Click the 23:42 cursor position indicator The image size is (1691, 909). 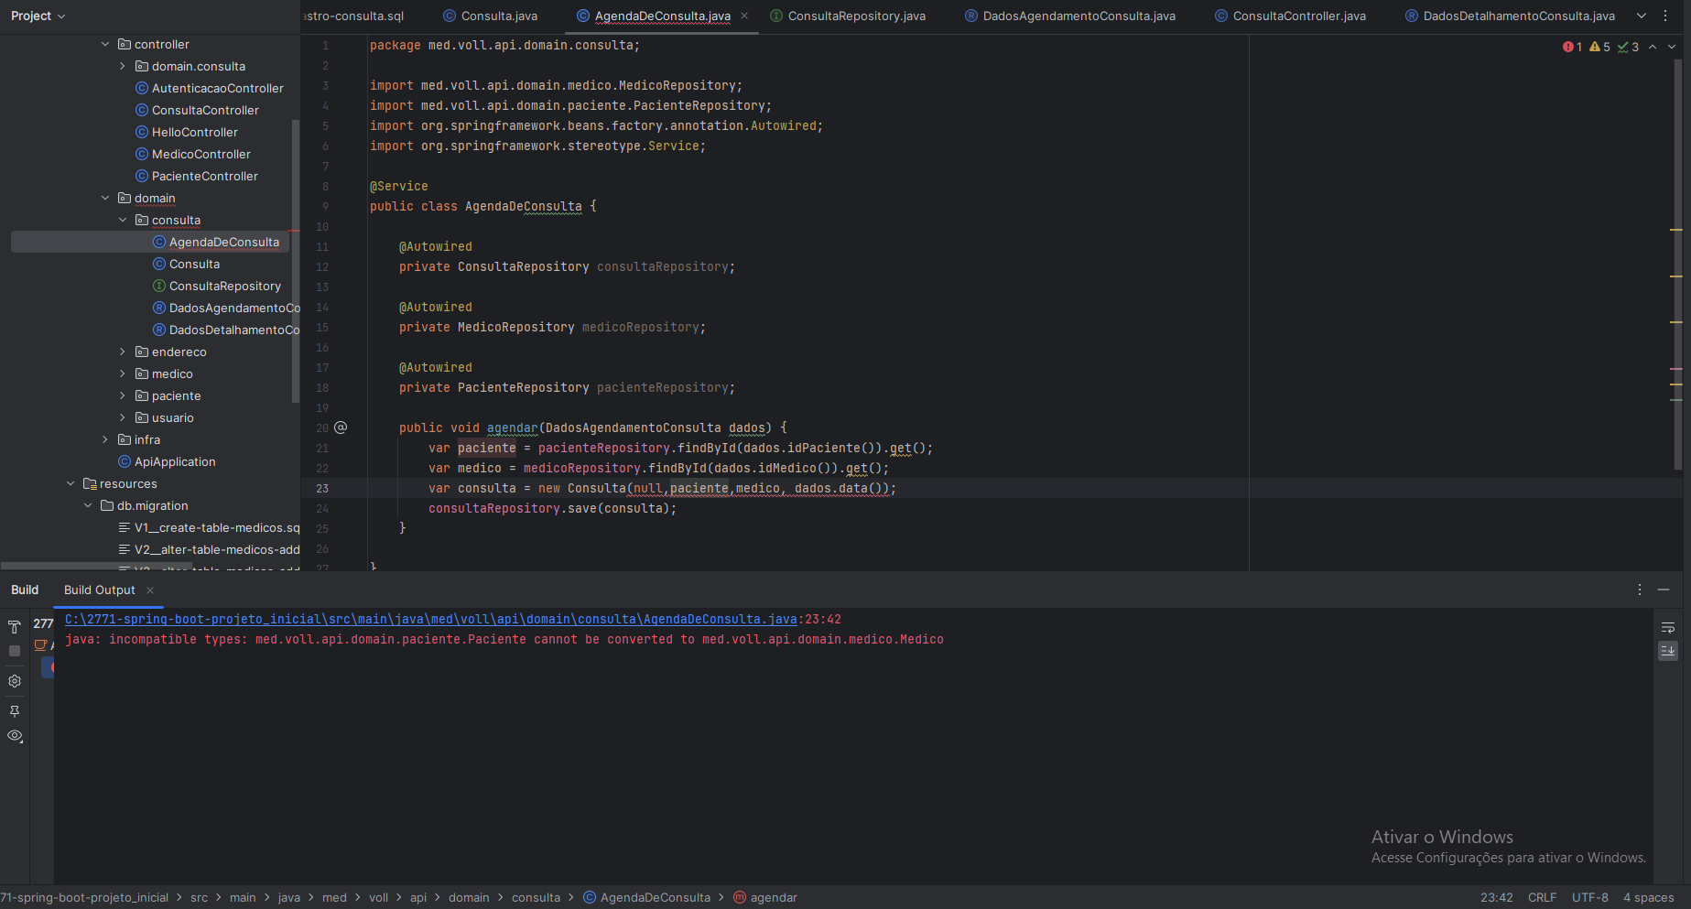(x=1496, y=897)
